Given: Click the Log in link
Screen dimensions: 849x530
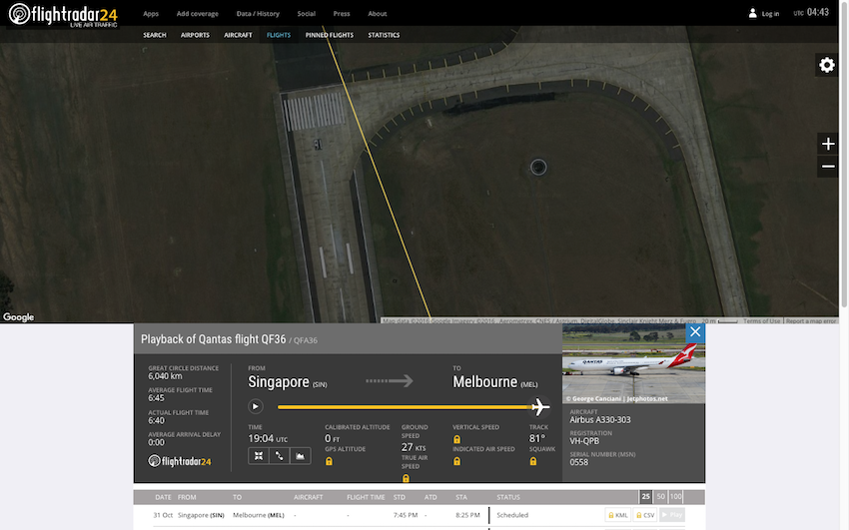Looking at the screenshot, I should (x=770, y=14).
